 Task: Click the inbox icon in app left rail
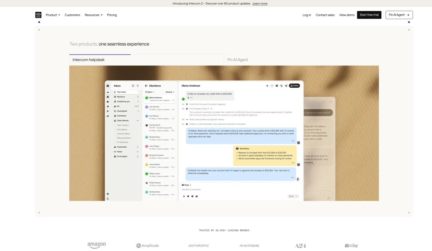(108, 92)
